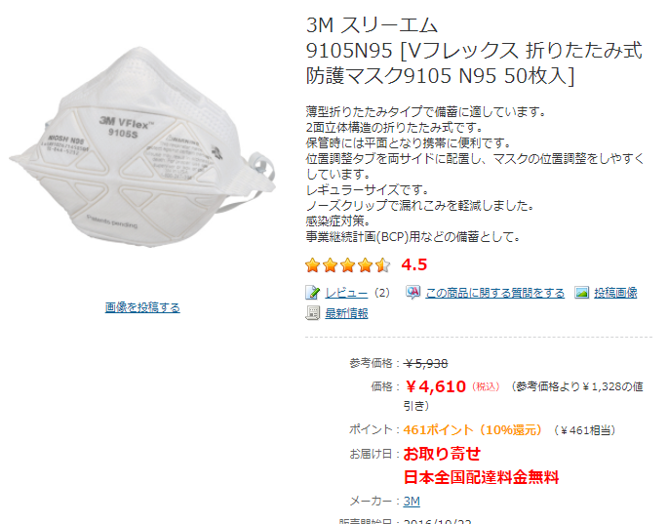Click the first gold rating star
The height and width of the screenshot is (524, 668).
pyautogui.click(x=313, y=265)
